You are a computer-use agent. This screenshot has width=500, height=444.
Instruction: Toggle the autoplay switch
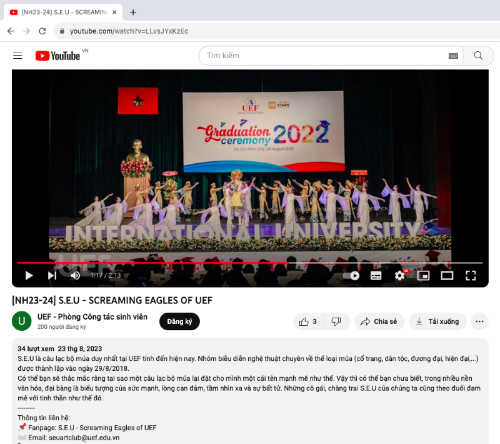[x=352, y=275]
